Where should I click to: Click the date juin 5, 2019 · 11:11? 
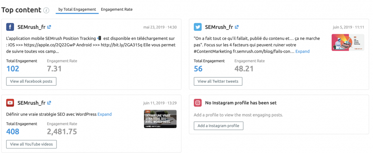click(x=349, y=27)
